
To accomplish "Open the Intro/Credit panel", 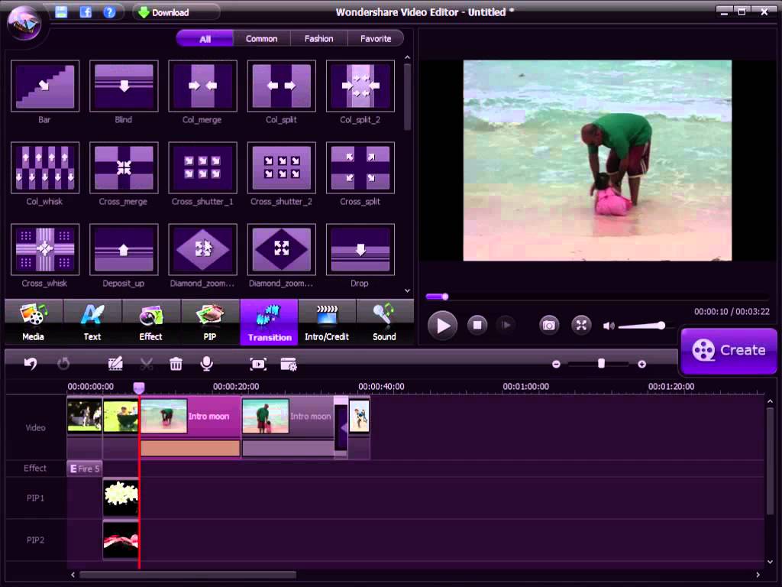I will click(x=327, y=322).
